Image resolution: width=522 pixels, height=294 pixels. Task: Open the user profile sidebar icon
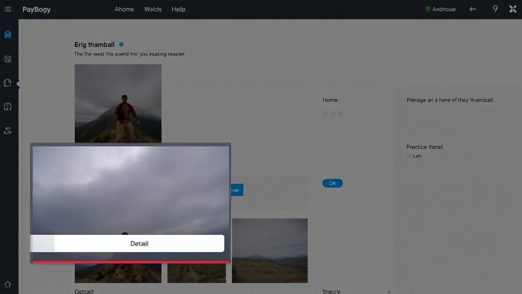(8, 131)
